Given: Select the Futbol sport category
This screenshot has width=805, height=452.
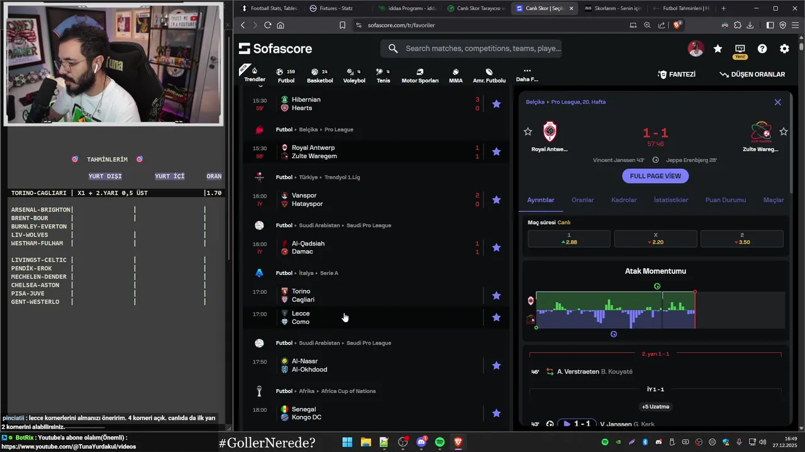Looking at the screenshot, I should coord(286,75).
